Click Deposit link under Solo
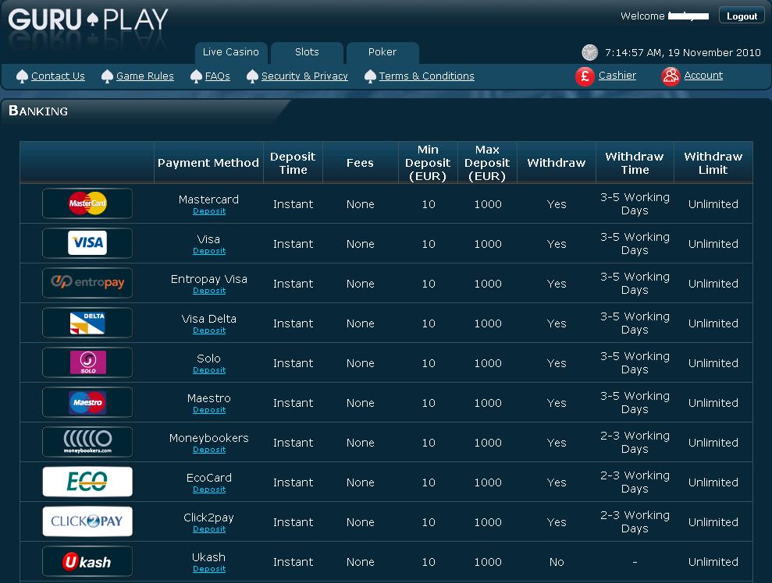Screen dimensions: 772x583 click(209, 370)
